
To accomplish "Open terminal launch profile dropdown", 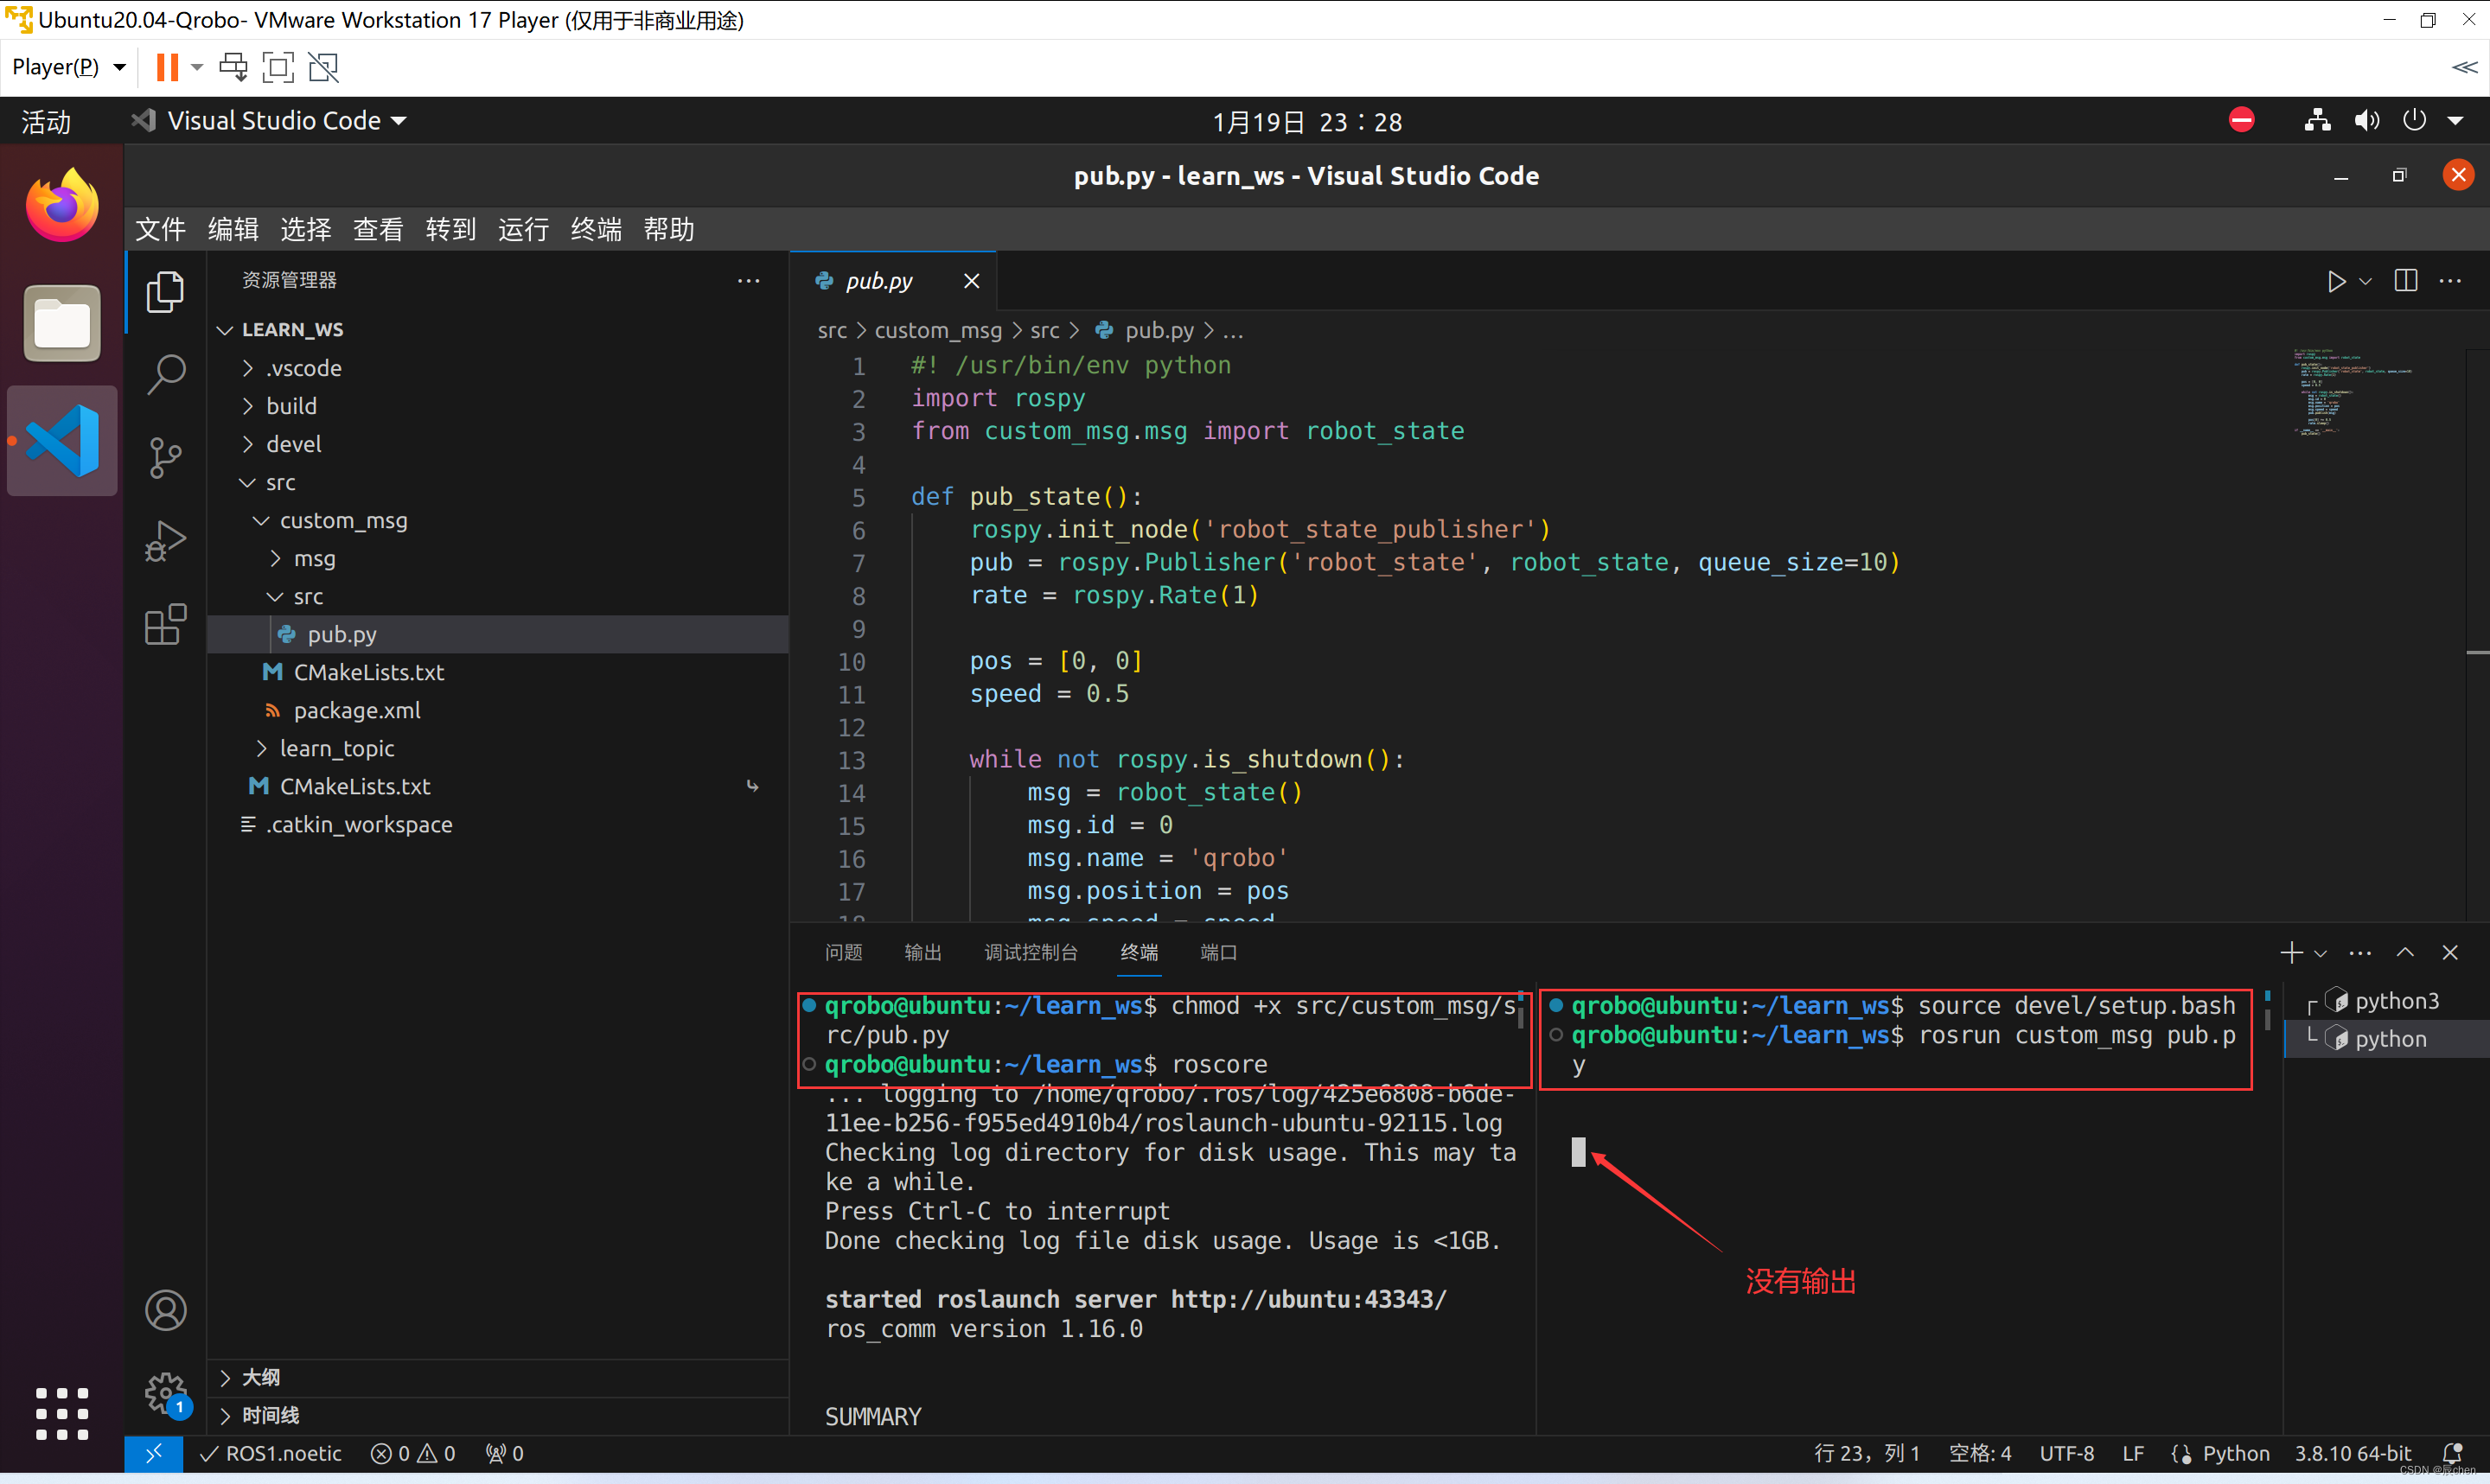I will [2321, 954].
